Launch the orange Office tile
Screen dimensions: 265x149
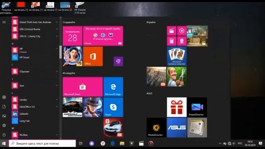point(93,56)
